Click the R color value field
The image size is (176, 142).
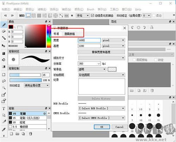tap(17, 32)
